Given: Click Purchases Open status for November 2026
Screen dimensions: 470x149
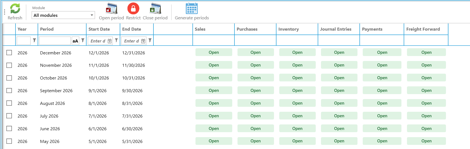Looking at the screenshot, I should pos(255,65).
